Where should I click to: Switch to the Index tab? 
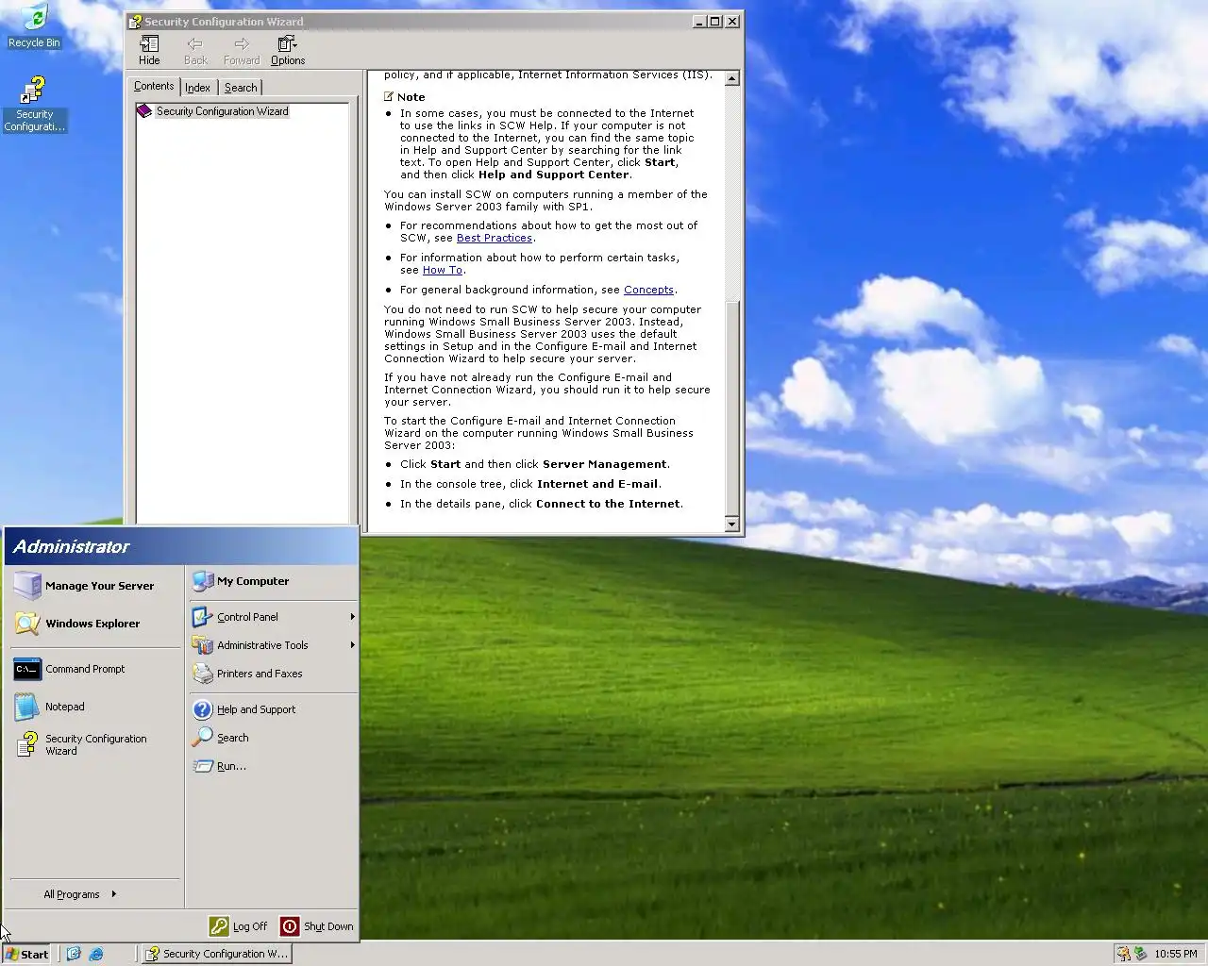pyautogui.click(x=197, y=87)
